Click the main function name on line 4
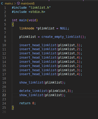Screen dimensions: 98x119 pyautogui.click(x=23, y=20)
